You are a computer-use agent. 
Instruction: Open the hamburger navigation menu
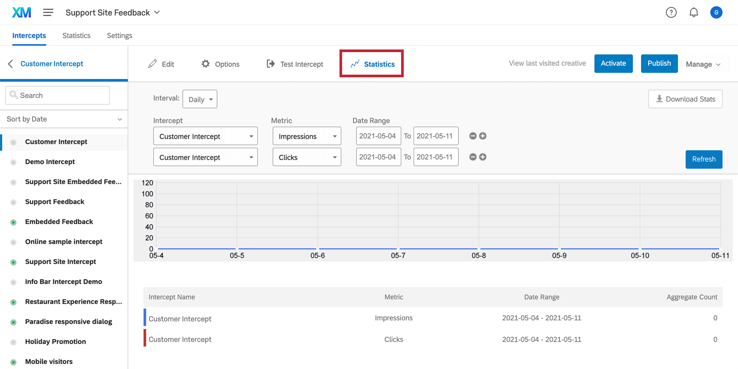pyautogui.click(x=48, y=13)
